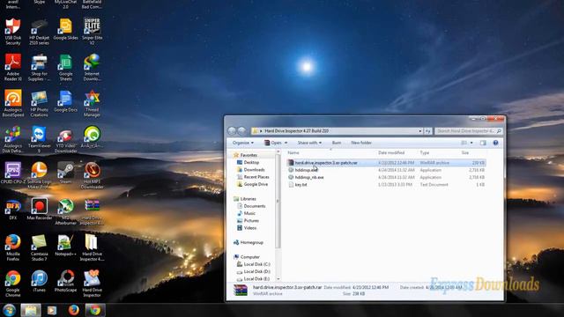Select Google Docs desktop icon

[x=65, y=101]
